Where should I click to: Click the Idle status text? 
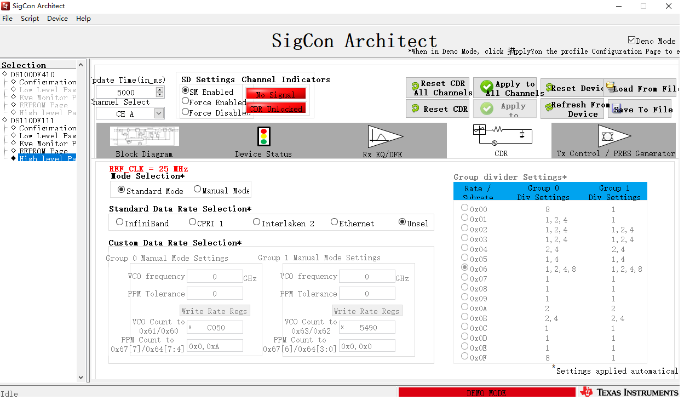pos(9,393)
